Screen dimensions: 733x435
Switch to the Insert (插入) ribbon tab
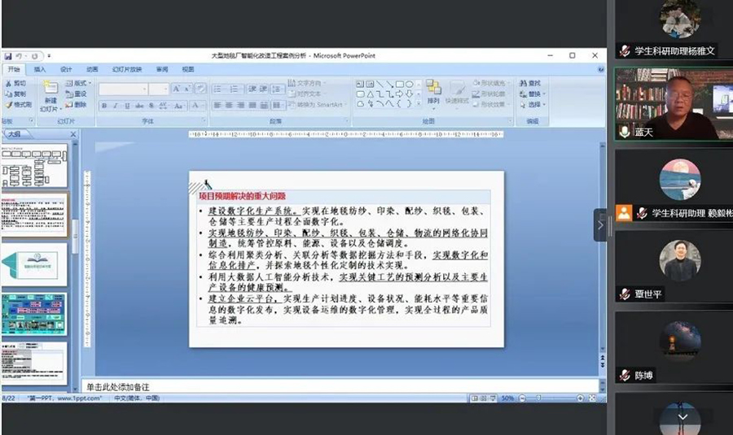(x=40, y=69)
